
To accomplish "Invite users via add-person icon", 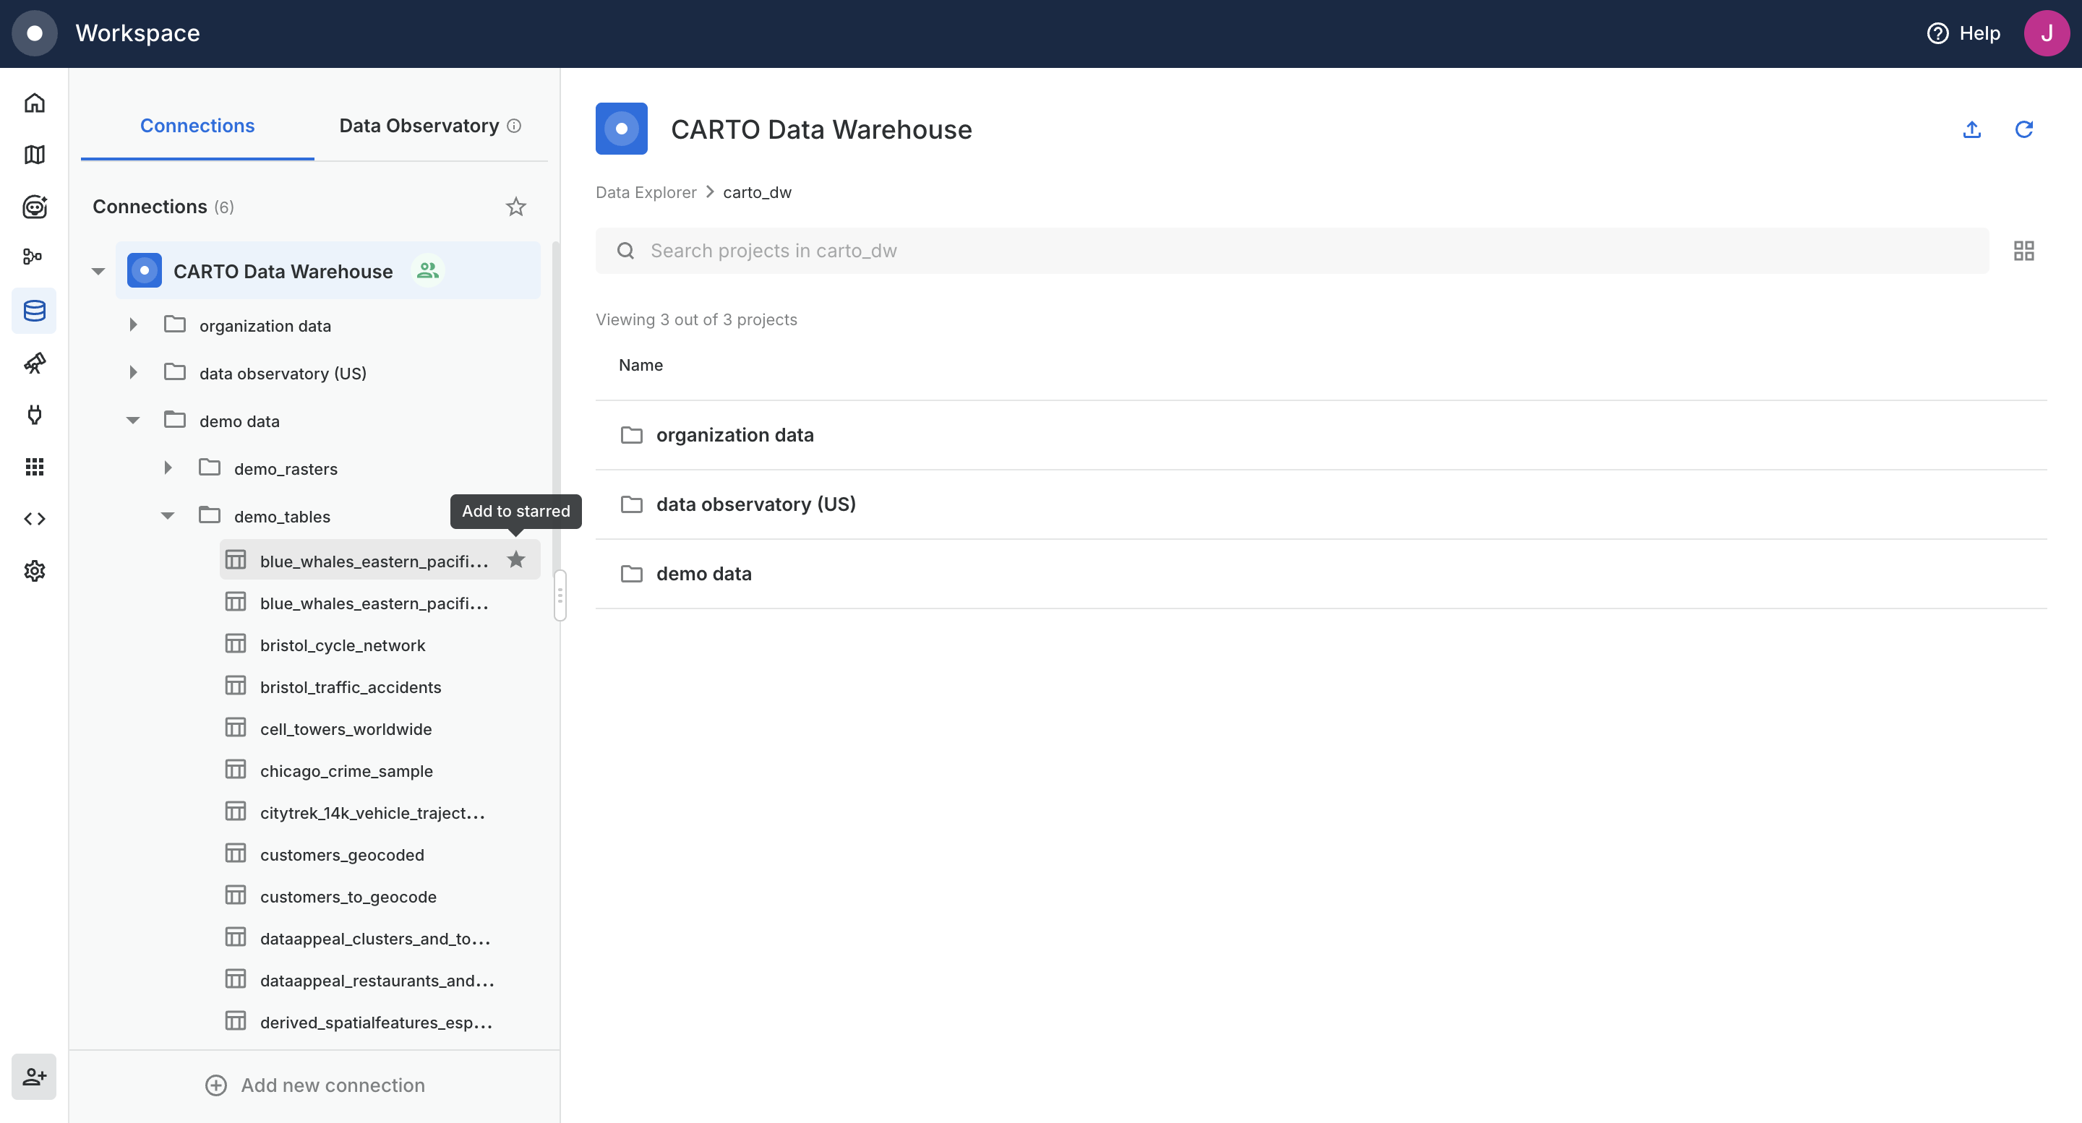I will point(34,1076).
